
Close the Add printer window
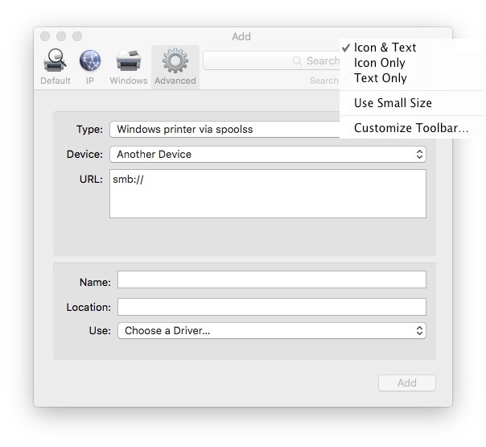(45, 36)
